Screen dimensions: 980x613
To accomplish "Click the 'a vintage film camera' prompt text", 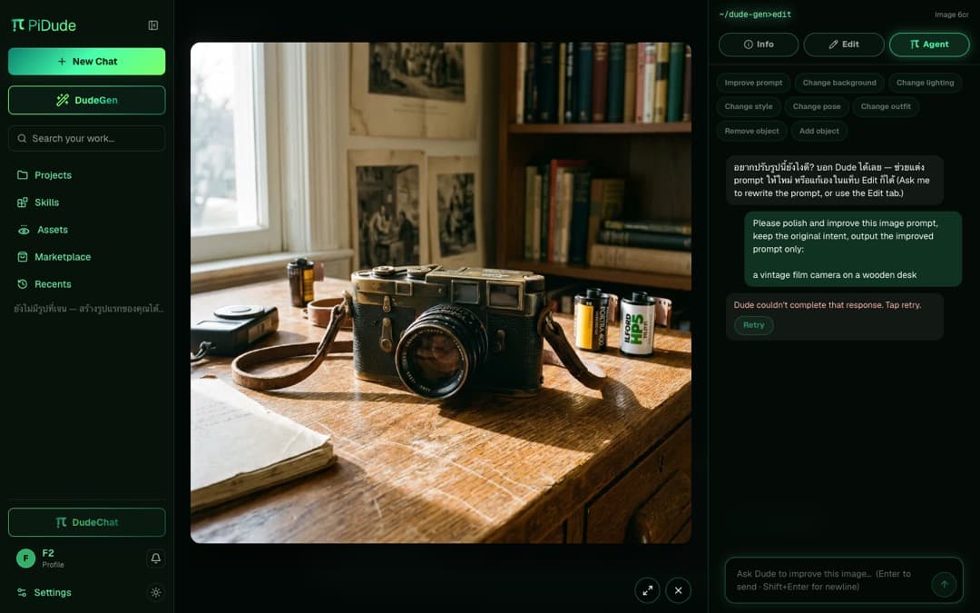I will (835, 274).
